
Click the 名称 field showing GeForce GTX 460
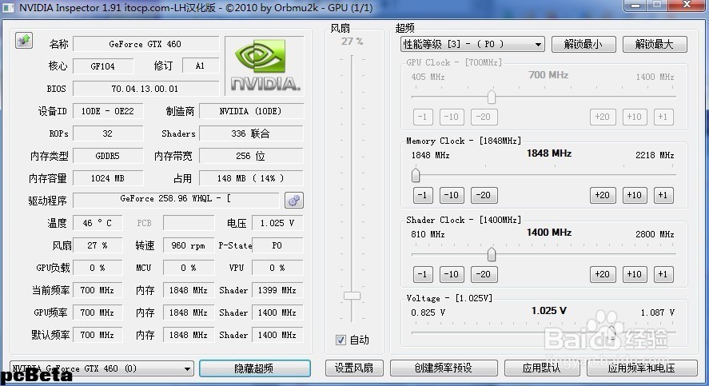[145, 44]
